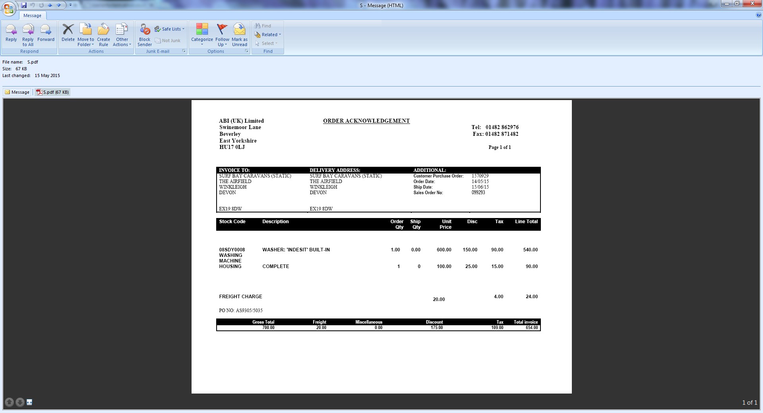This screenshot has width=763, height=413.
Task: Show the Message body view
Action: click(17, 92)
